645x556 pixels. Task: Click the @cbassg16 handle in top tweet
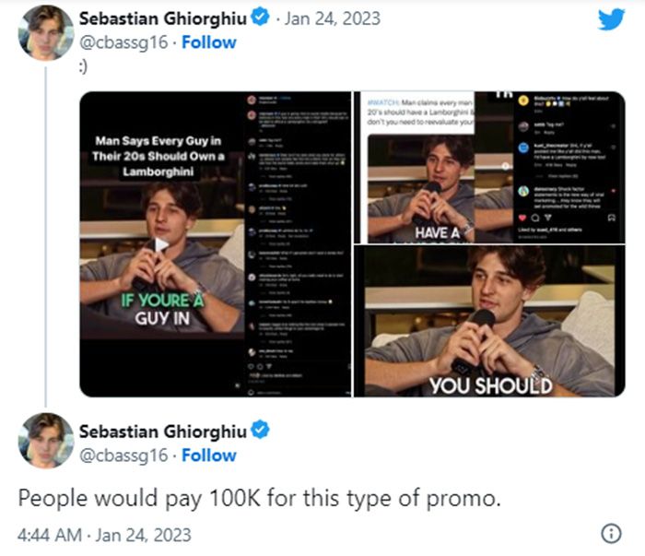pos(123,42)
